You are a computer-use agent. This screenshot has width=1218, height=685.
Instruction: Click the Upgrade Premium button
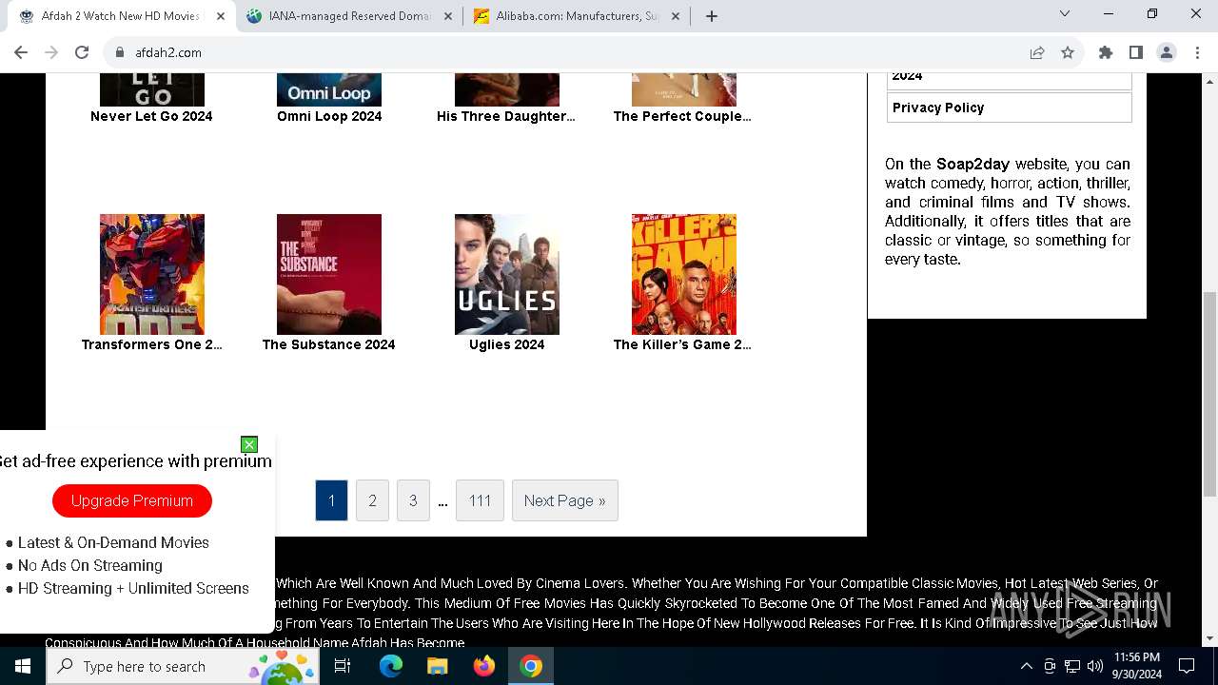[x=132, y=500]
